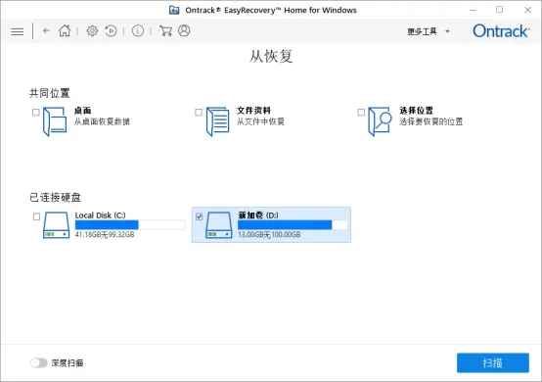Open the user account icon

184,30
